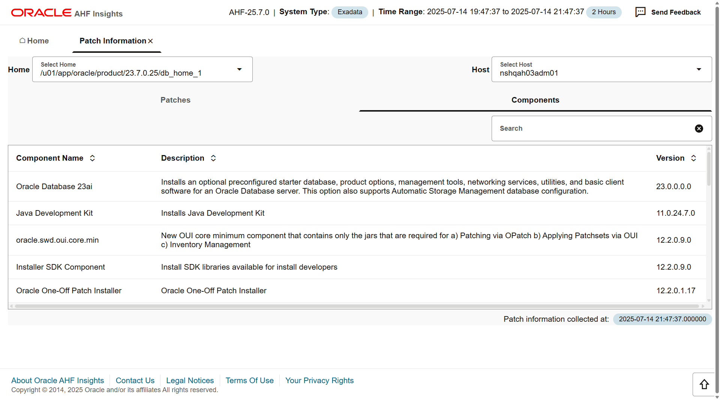The width and height of the screenshot is (720, 400).
Task: Click the Version column header
Action: [x=670, y=158]
